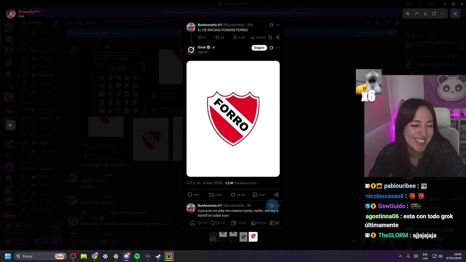Image resolution: width=466 pixels, height=262 pixels.
Task: Select the white-background shield thumbnail
Action: (253, 237)
